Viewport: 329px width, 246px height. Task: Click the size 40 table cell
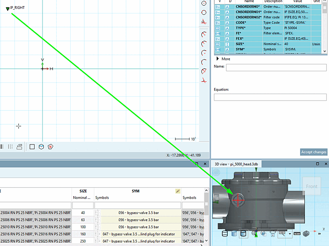(83, 213)
